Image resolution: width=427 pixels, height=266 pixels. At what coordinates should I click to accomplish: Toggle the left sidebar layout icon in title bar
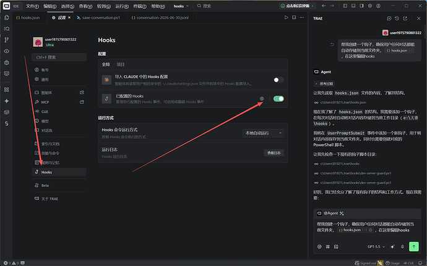click(x=345, y=6)
